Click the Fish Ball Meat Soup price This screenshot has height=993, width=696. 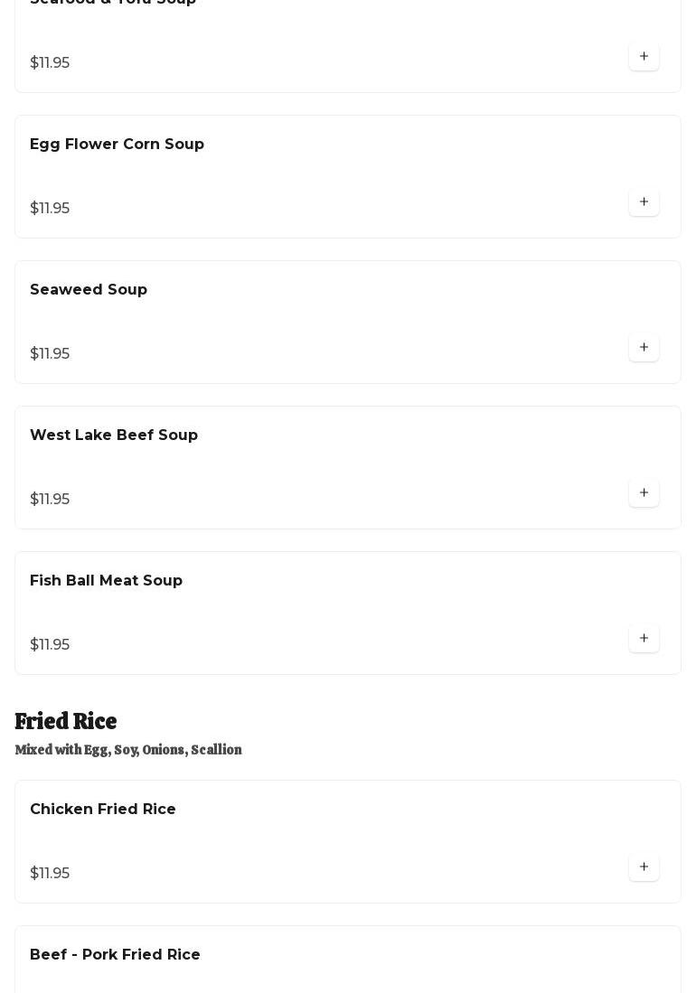(50, 645)
